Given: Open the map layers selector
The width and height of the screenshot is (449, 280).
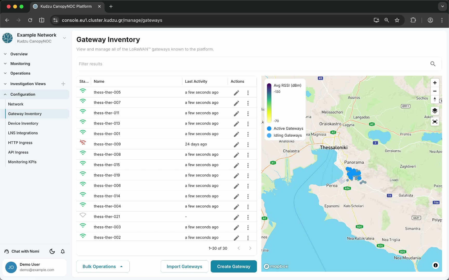Looking at the screenshot, I should click(x=435, y=111).
